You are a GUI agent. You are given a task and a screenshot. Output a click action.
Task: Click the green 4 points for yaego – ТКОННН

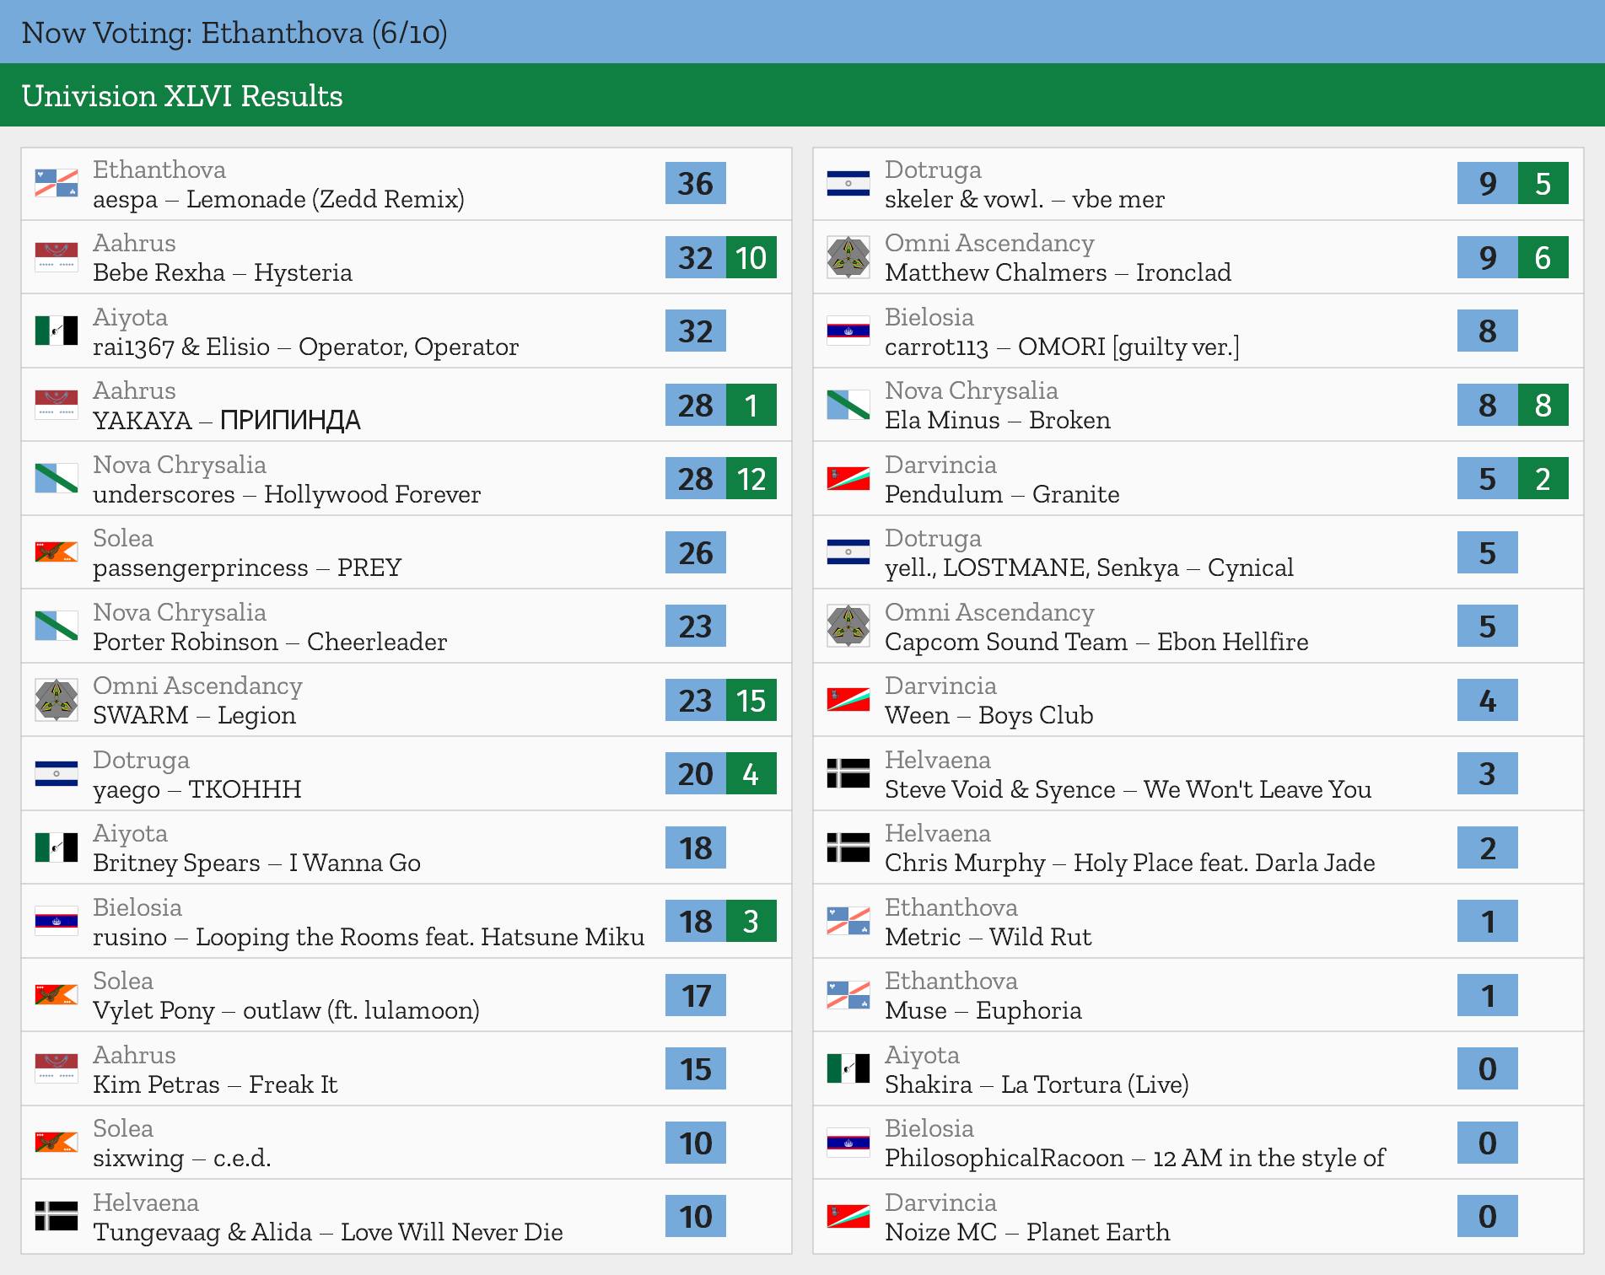coord(751,774)
